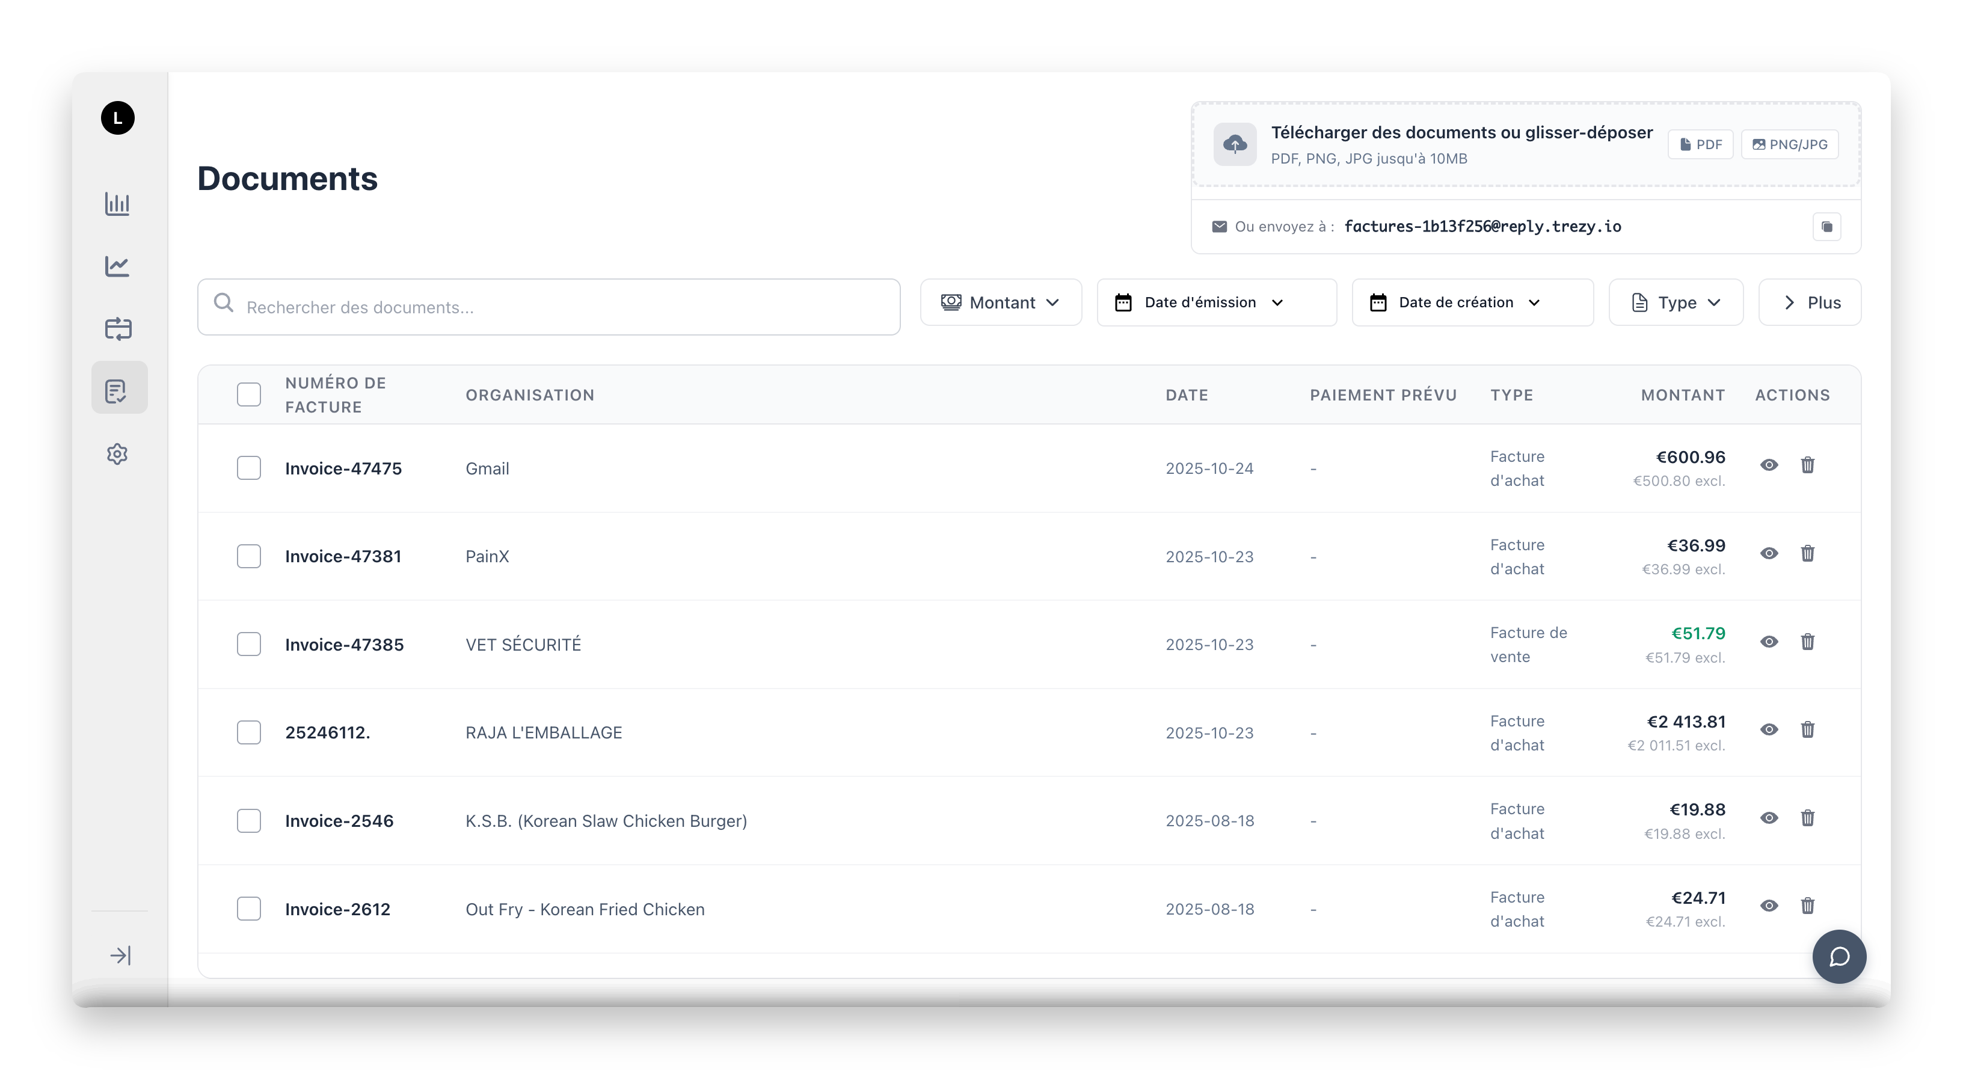View Invoice-47381 PainX with eye icon

pos(1769,553)
